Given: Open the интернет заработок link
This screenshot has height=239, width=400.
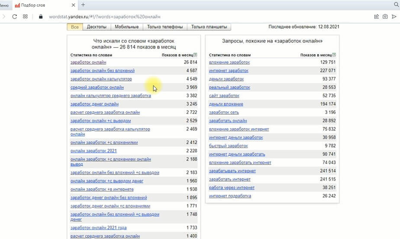Looking at the screenshot, I should coord(228,71).
